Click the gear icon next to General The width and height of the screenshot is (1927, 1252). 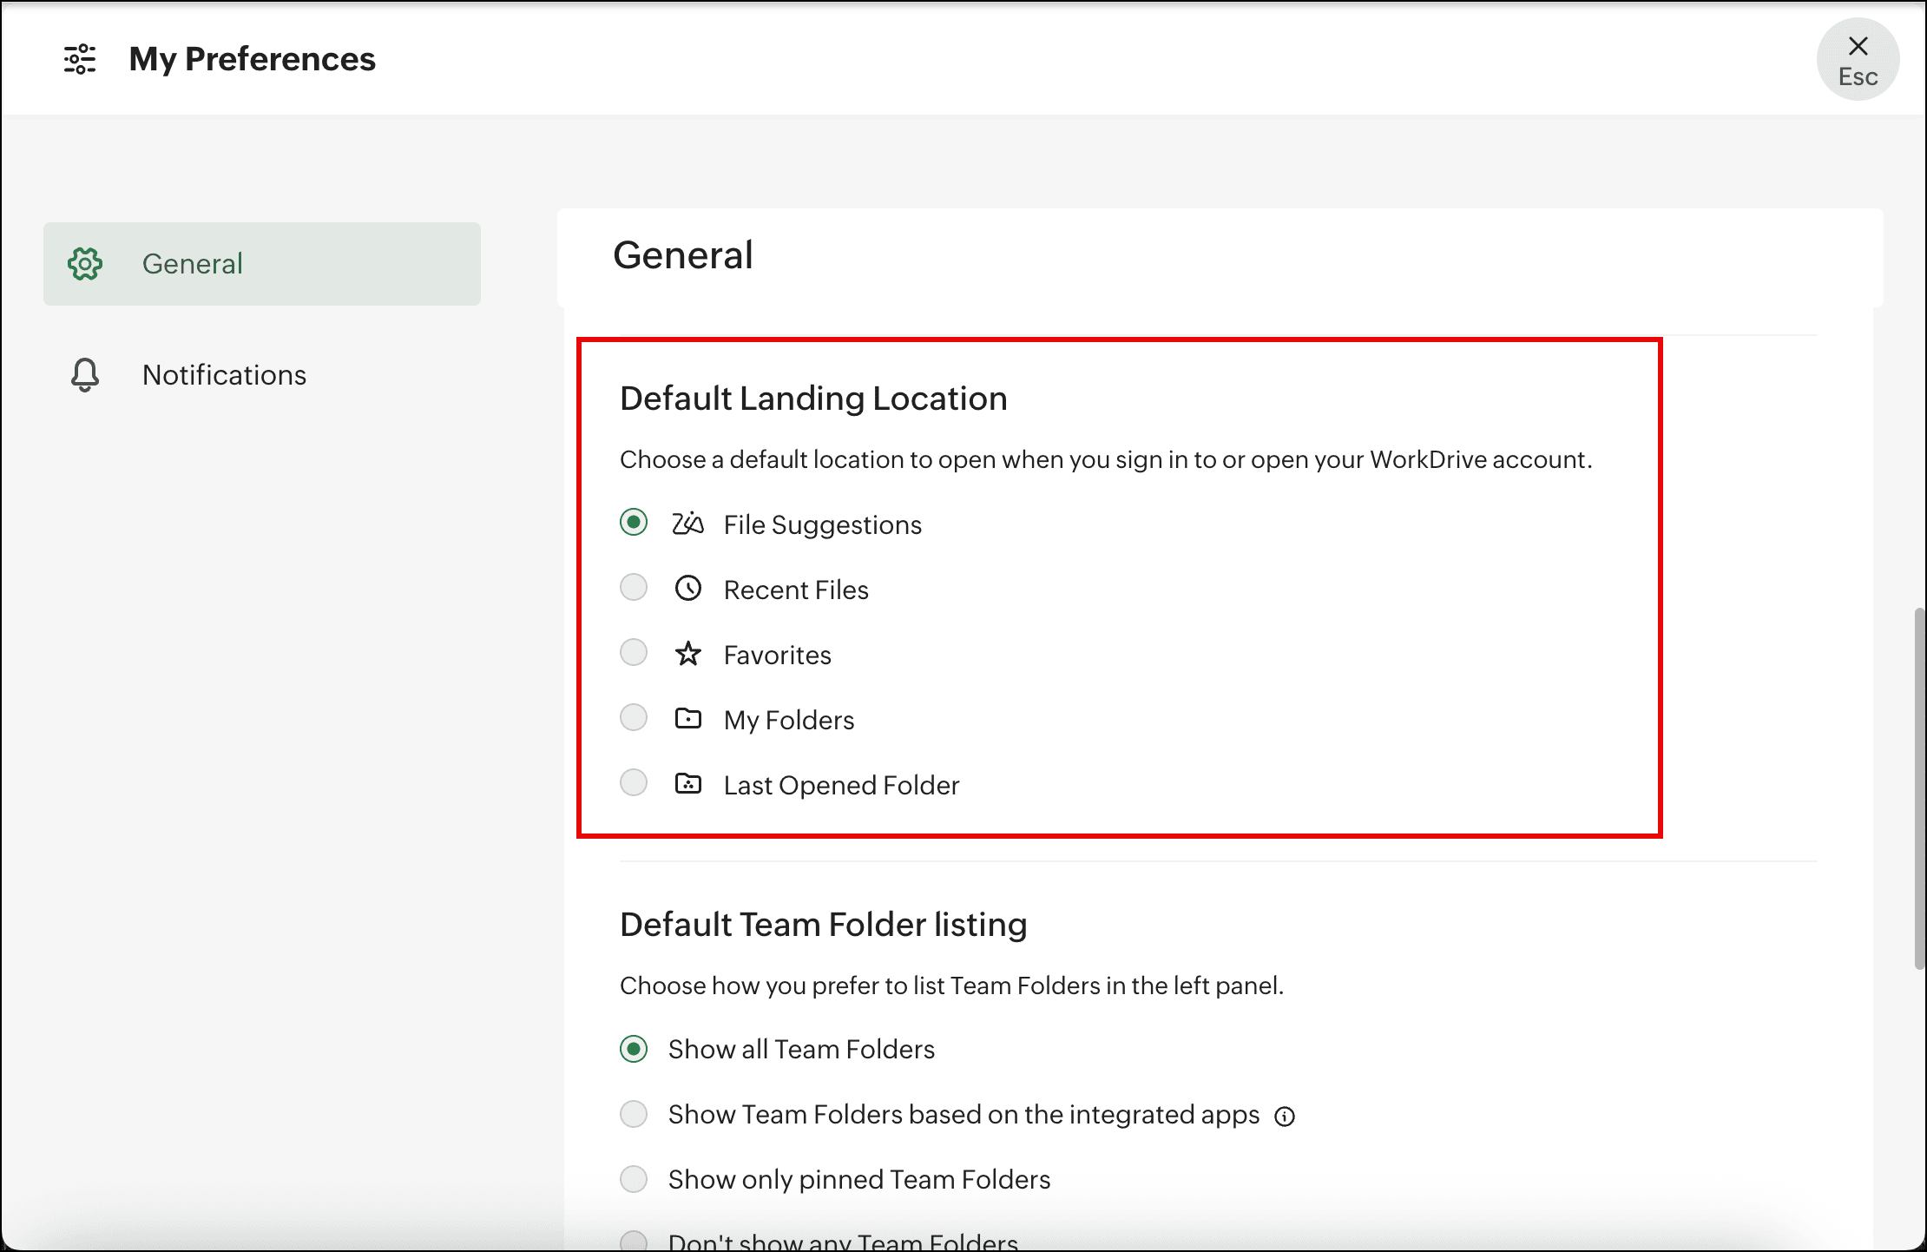click(85, 264)
